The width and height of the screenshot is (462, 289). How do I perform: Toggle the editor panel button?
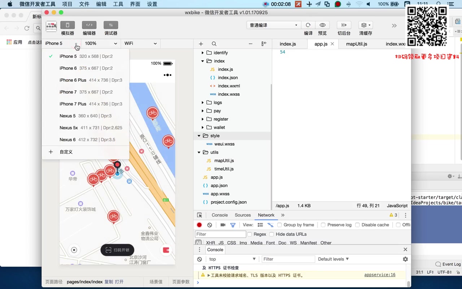pos(89,25)
